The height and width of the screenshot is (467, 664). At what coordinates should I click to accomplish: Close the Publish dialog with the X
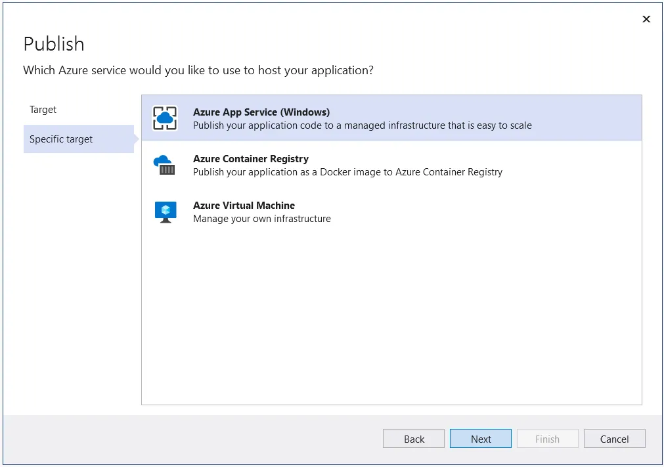[x=646, y=19]
